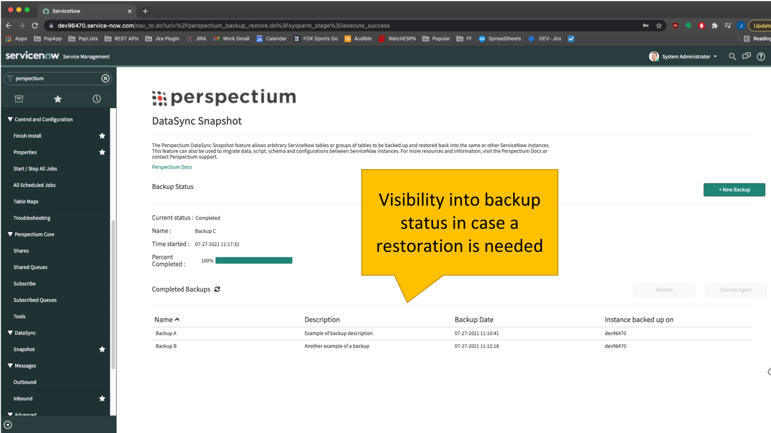Select the Backup B row
The image size is (771, 433).
pyautogui.click(x=452, y=346)
